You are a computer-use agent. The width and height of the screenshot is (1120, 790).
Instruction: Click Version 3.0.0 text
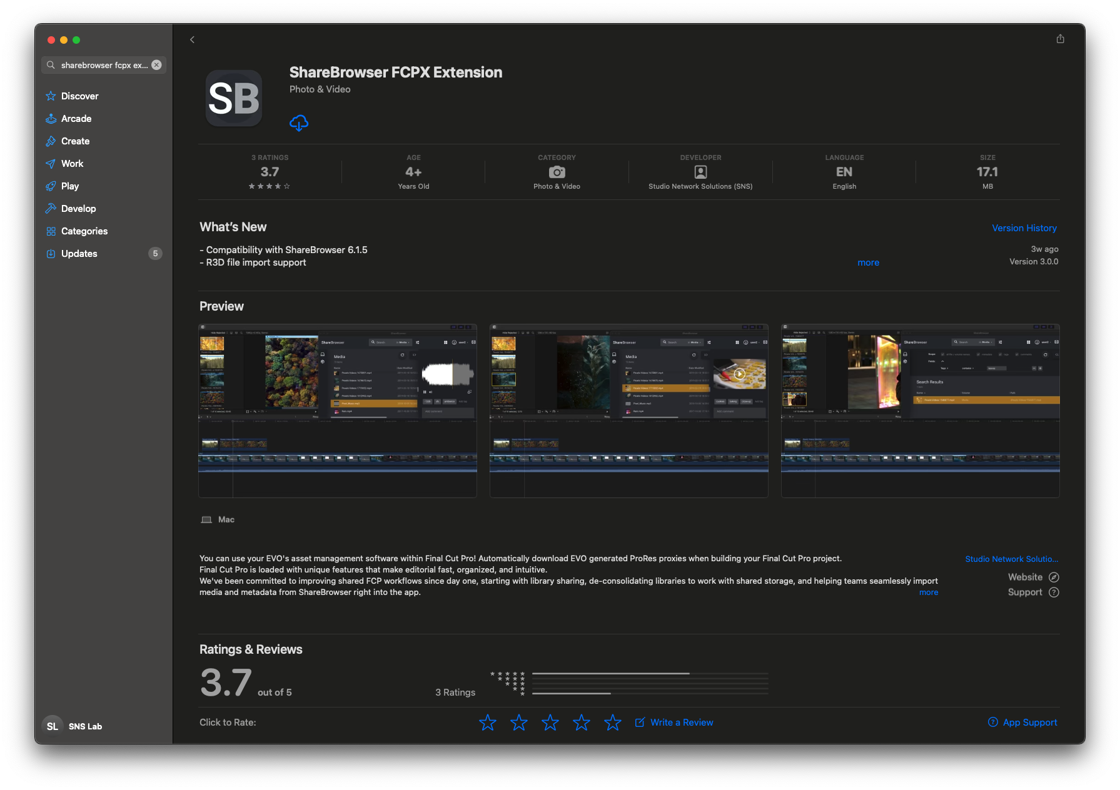coord(1034,262)
